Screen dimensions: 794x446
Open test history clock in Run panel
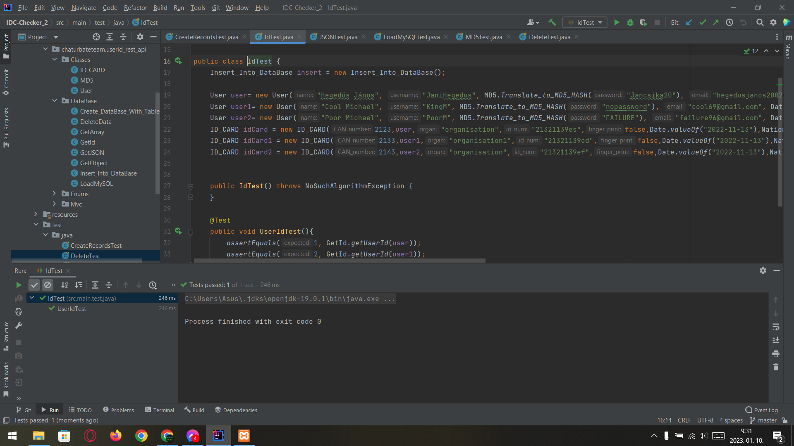153,285
